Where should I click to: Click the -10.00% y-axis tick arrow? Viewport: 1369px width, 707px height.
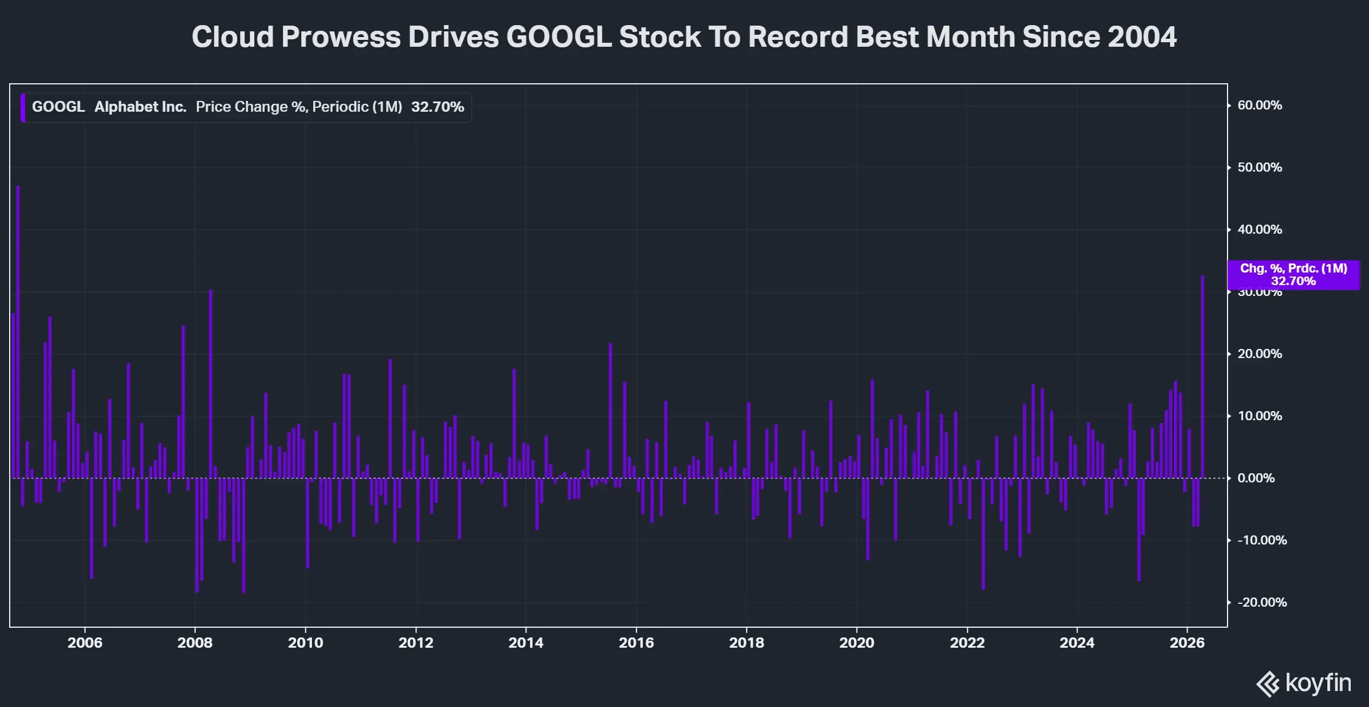point(1230,541)
